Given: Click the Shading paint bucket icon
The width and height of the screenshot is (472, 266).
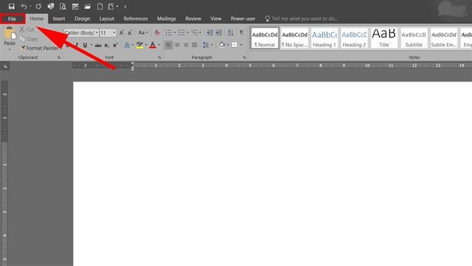Looking at the screenshot, I should tap(222, 45).
